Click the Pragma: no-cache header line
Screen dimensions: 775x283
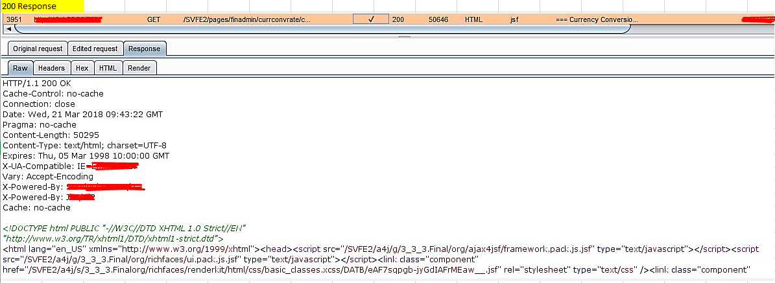40,124
